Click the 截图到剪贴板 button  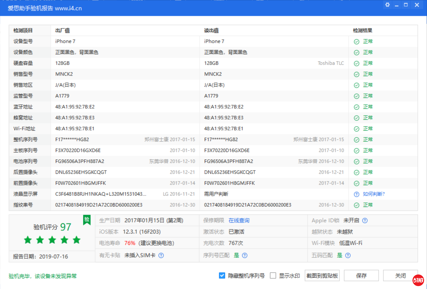point(322,275)
